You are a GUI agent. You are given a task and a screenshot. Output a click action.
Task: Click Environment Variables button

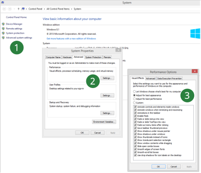[x=104, y=122]
